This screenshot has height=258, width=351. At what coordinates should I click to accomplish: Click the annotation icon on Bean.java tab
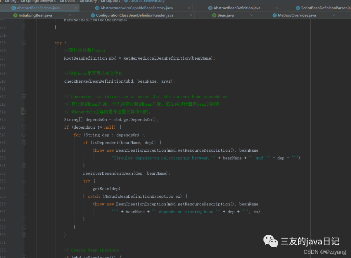coord(214,15)
